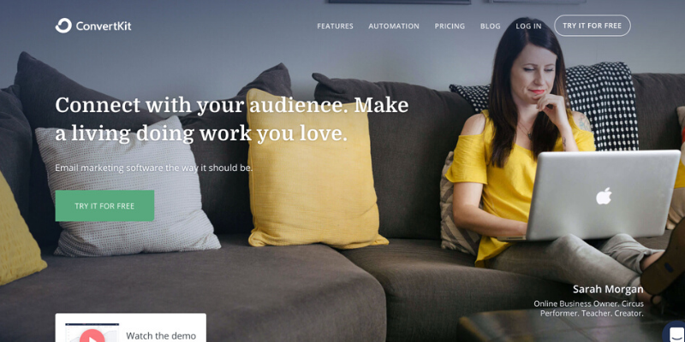
Task: Click green Try It For Free button
Action: tap(104, 206)
